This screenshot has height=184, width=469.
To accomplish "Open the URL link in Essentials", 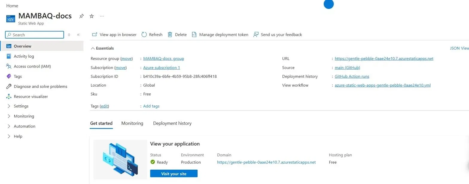I will pos(384,59).
